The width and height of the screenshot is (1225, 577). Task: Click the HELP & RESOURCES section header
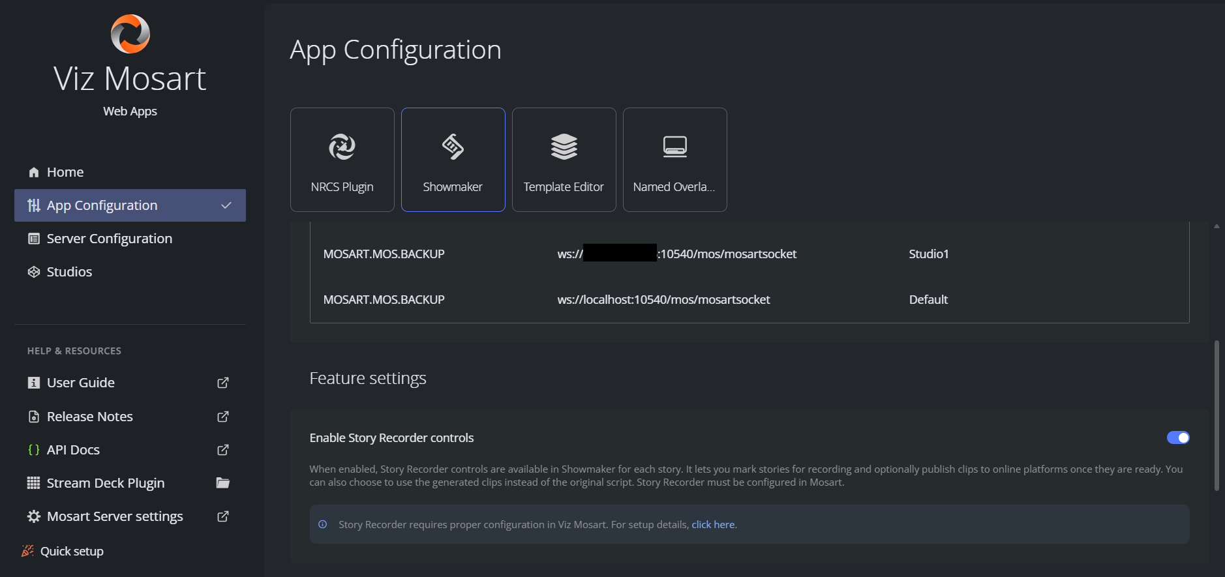tap(74, 351)
